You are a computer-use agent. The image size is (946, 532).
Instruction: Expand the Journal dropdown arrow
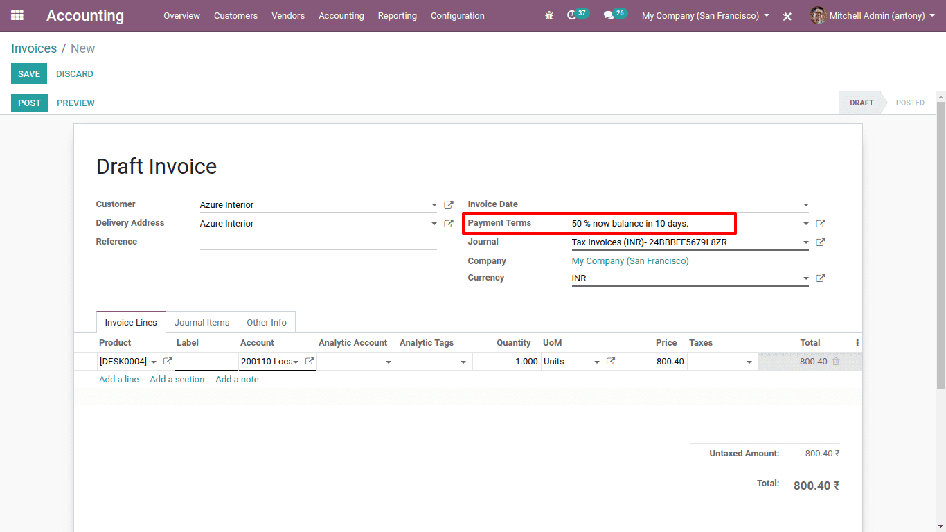[805, 242]
